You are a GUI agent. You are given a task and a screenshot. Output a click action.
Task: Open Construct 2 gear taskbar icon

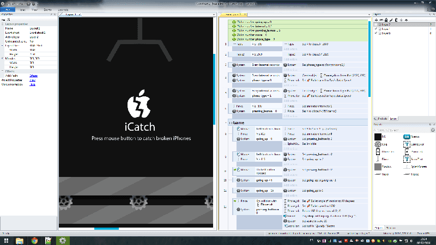click(x=63, y=241)
